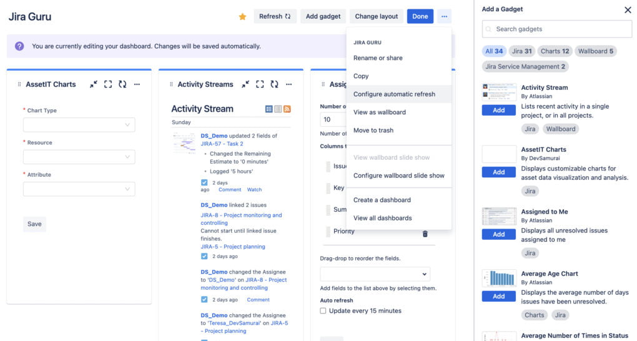Click the Comment link next to Watch

(230, 190)
